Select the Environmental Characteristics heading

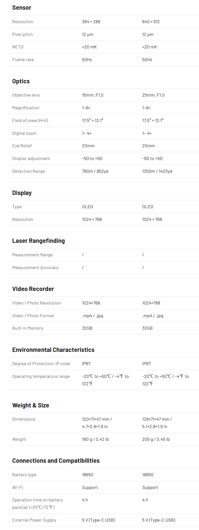click(x=53, y=350)
